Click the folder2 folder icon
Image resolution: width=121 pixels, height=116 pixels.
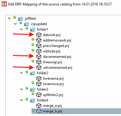click(33, 73)
